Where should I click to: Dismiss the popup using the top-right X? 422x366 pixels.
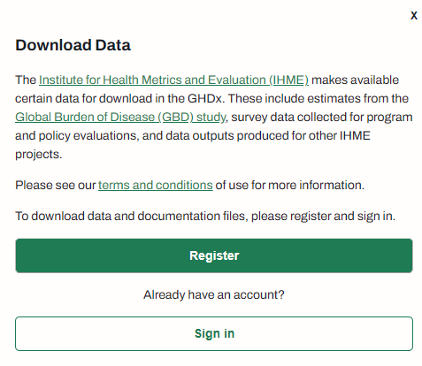coord(414,16)
